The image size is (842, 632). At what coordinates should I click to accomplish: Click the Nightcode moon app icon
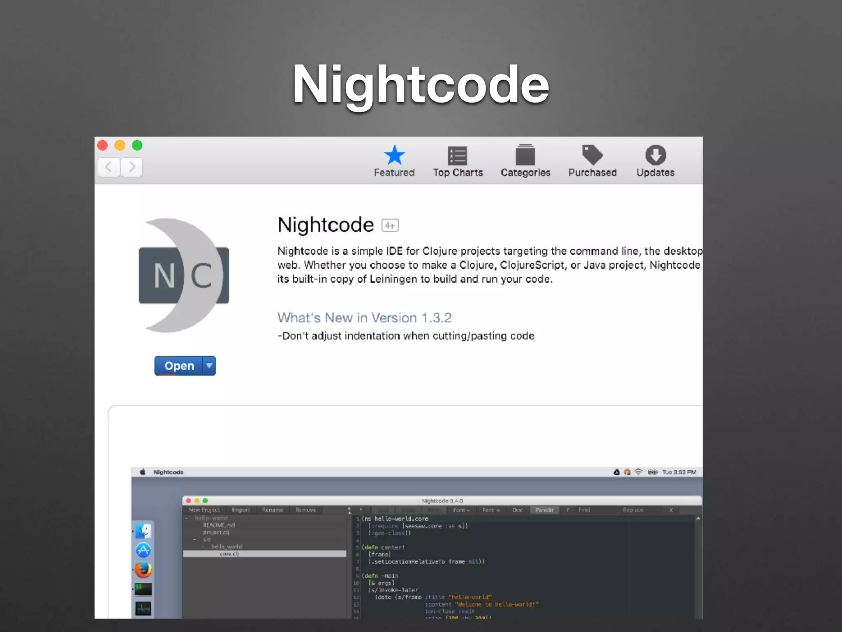click(x=184, y=275)
